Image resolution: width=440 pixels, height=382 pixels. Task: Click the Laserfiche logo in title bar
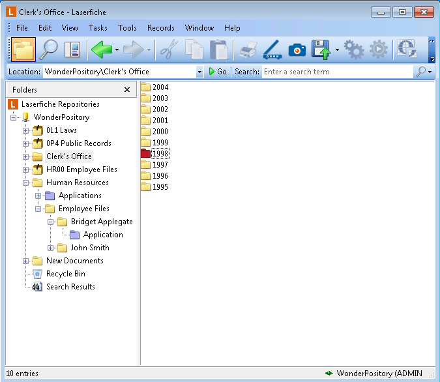11,12
